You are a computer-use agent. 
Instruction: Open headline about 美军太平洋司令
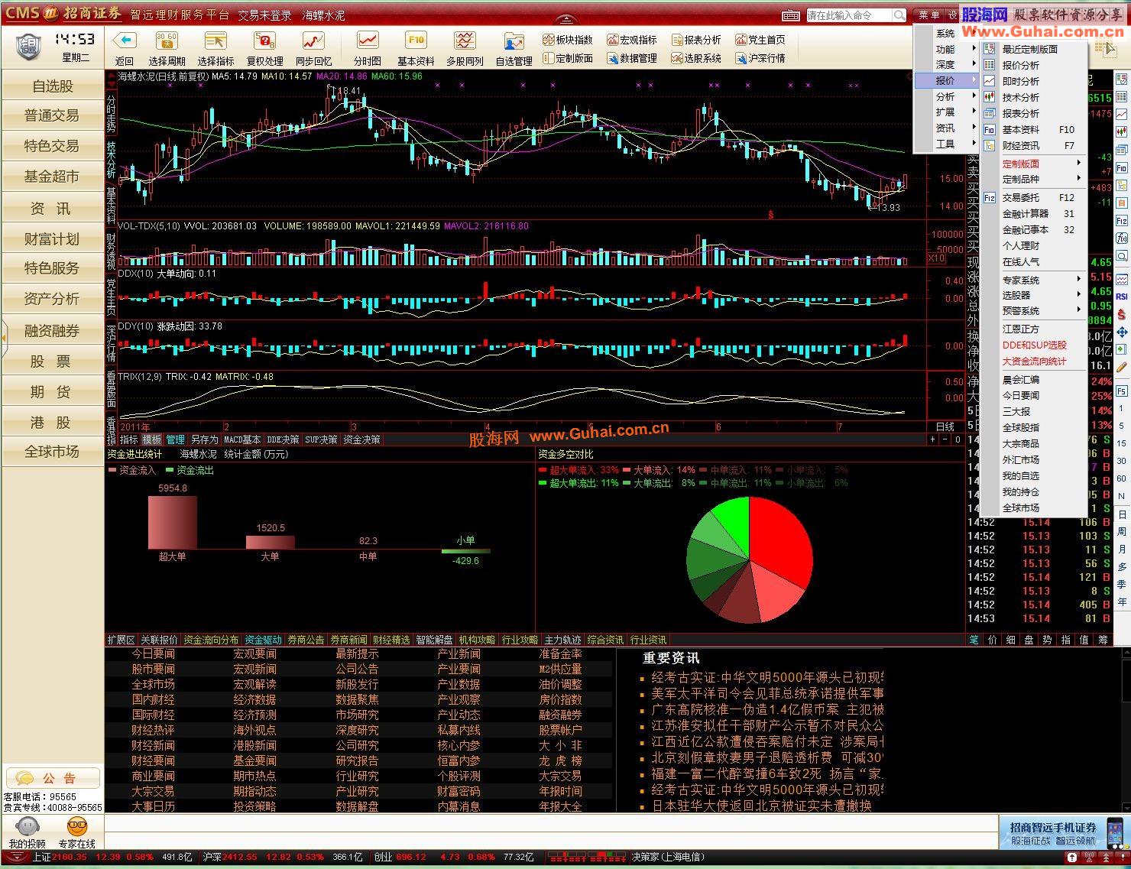coord(767,693)
